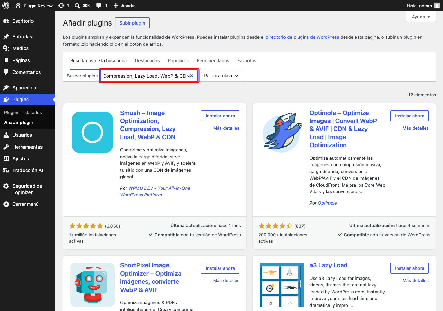Click the Plugins plug icon
The image size is (443, 311).
[x=6, y=100]
